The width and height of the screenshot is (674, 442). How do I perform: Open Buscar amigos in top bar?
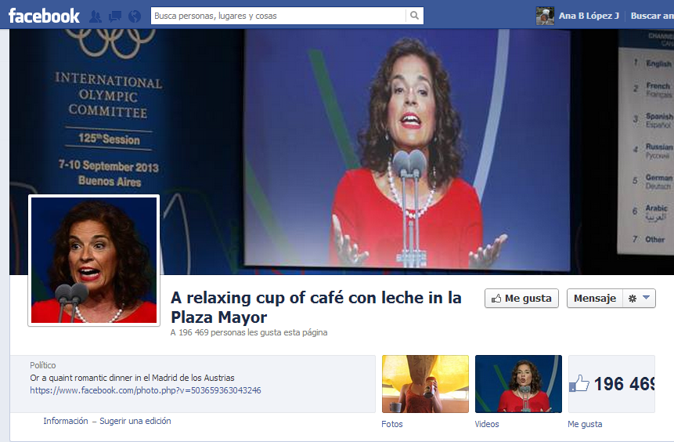click(x=652, y=16)
